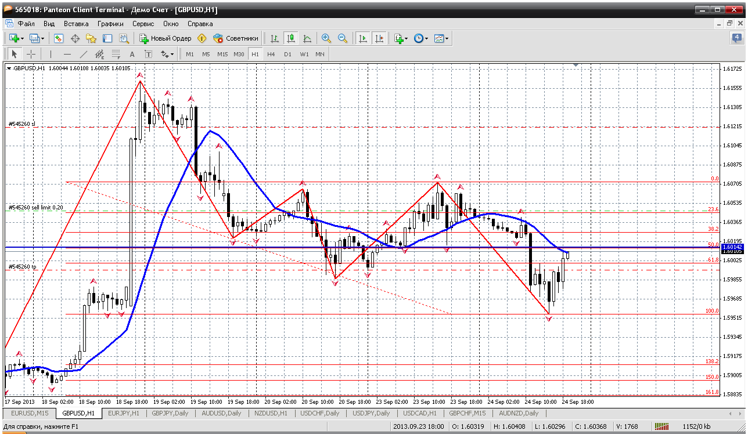Toggle chart auto scroll

point(363,38)
